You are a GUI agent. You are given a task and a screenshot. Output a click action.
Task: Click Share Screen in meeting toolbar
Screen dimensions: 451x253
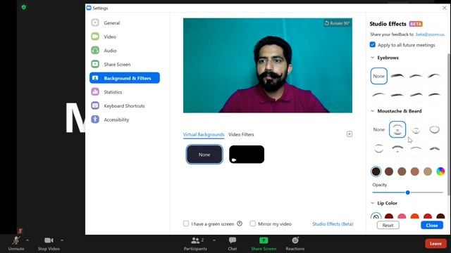[264, 244]
